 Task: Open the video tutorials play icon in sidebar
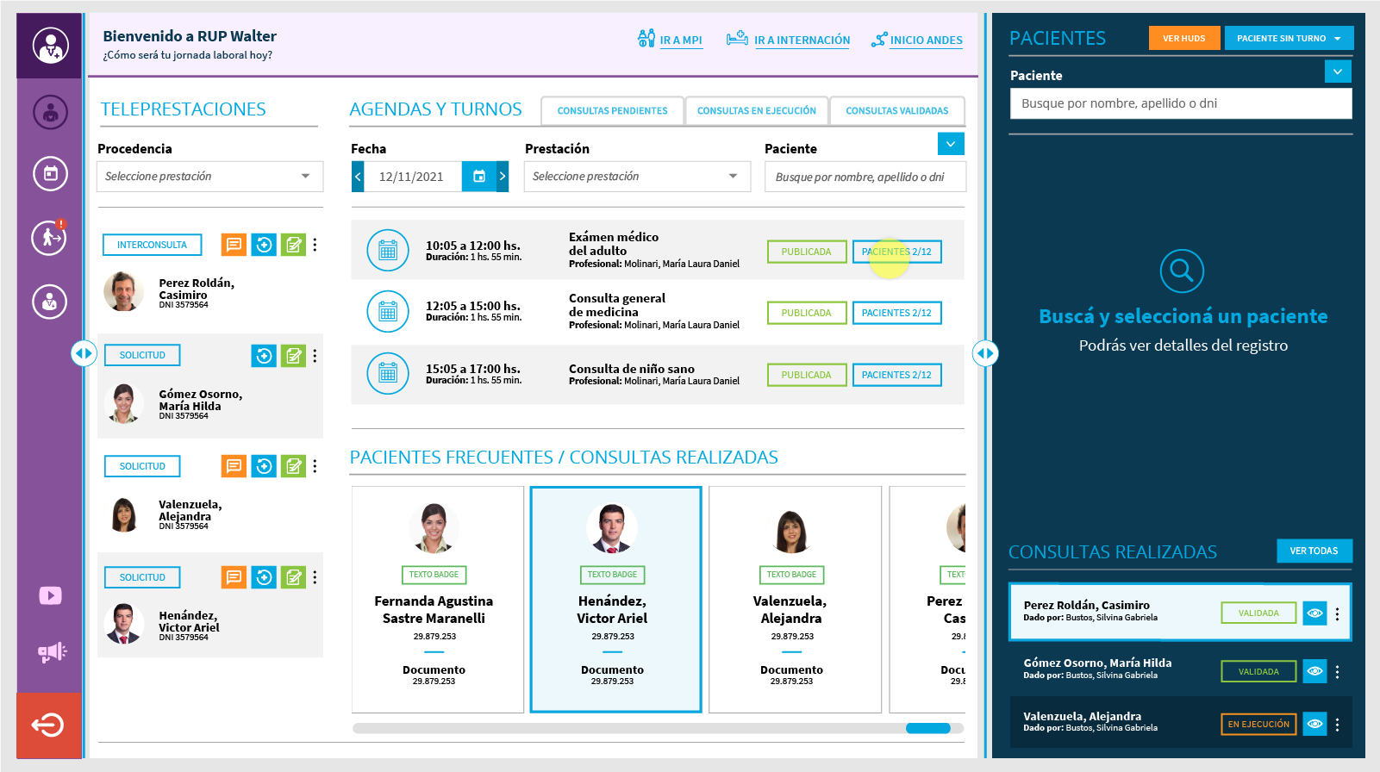[50, 595]
